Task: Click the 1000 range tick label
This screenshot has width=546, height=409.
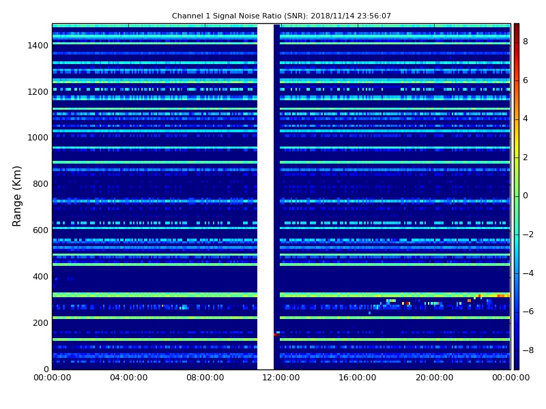Action: tap(38, 138)
